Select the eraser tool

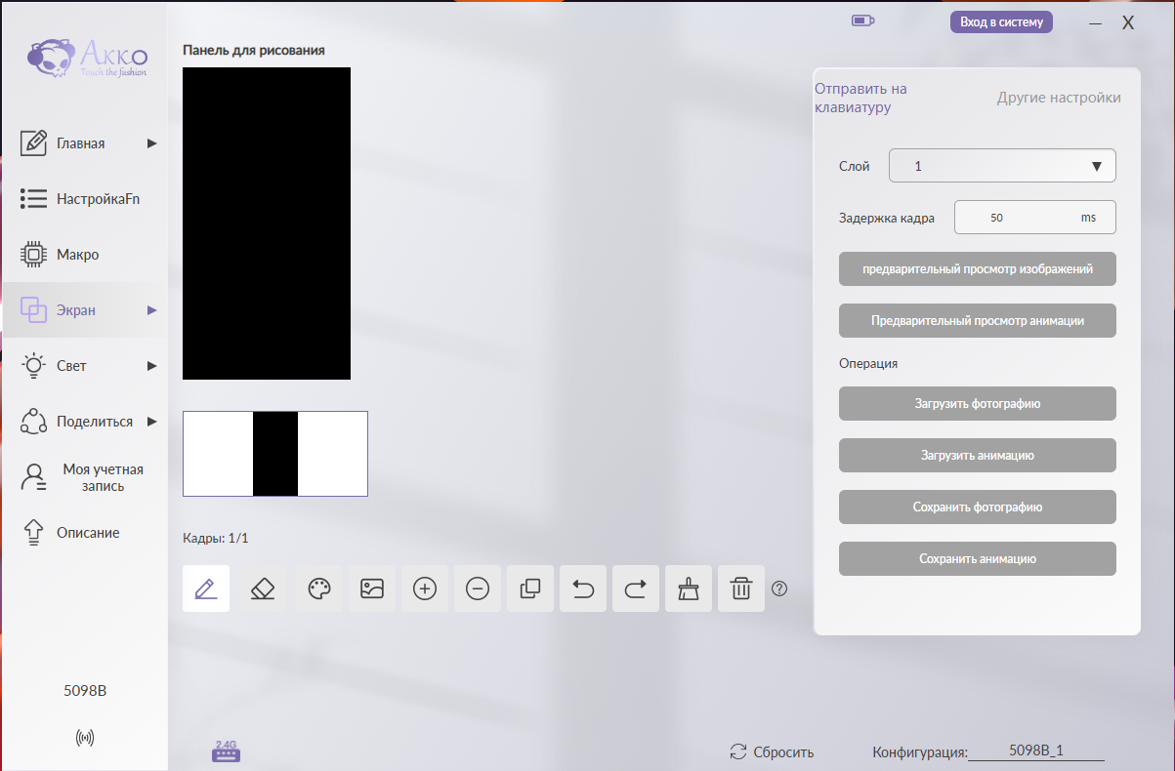point(263,588)
